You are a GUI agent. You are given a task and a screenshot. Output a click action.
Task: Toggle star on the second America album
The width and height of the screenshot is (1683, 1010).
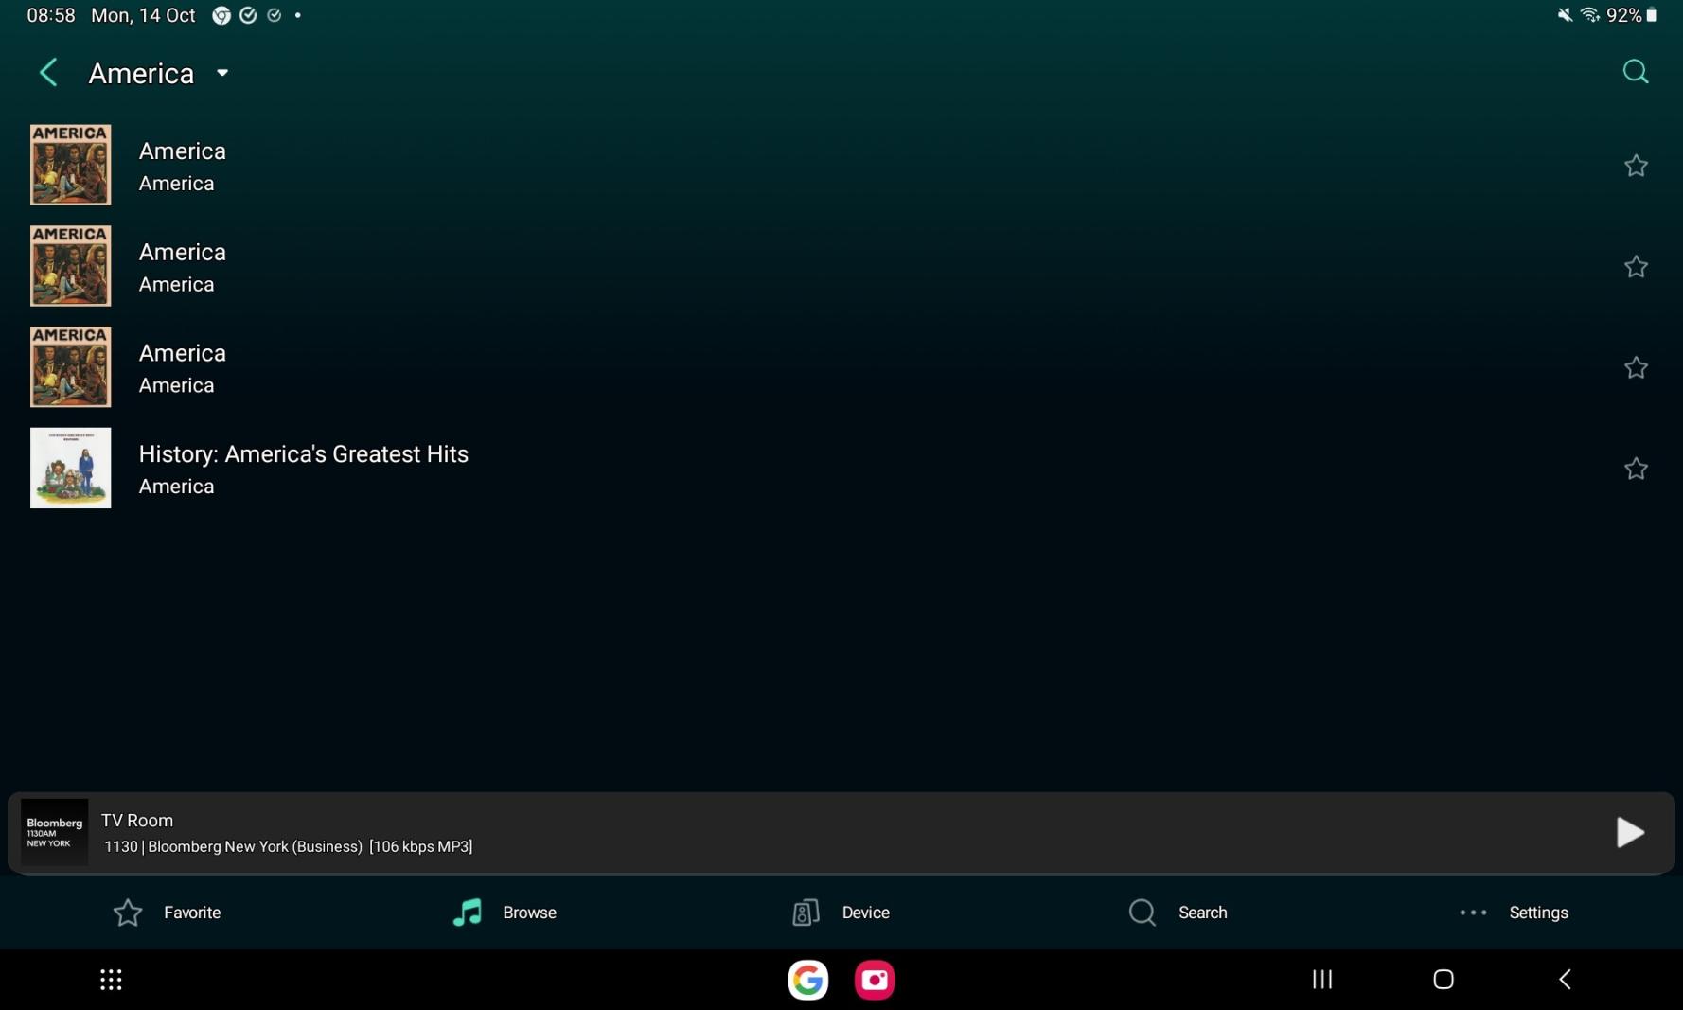(x=1635, y=267)
